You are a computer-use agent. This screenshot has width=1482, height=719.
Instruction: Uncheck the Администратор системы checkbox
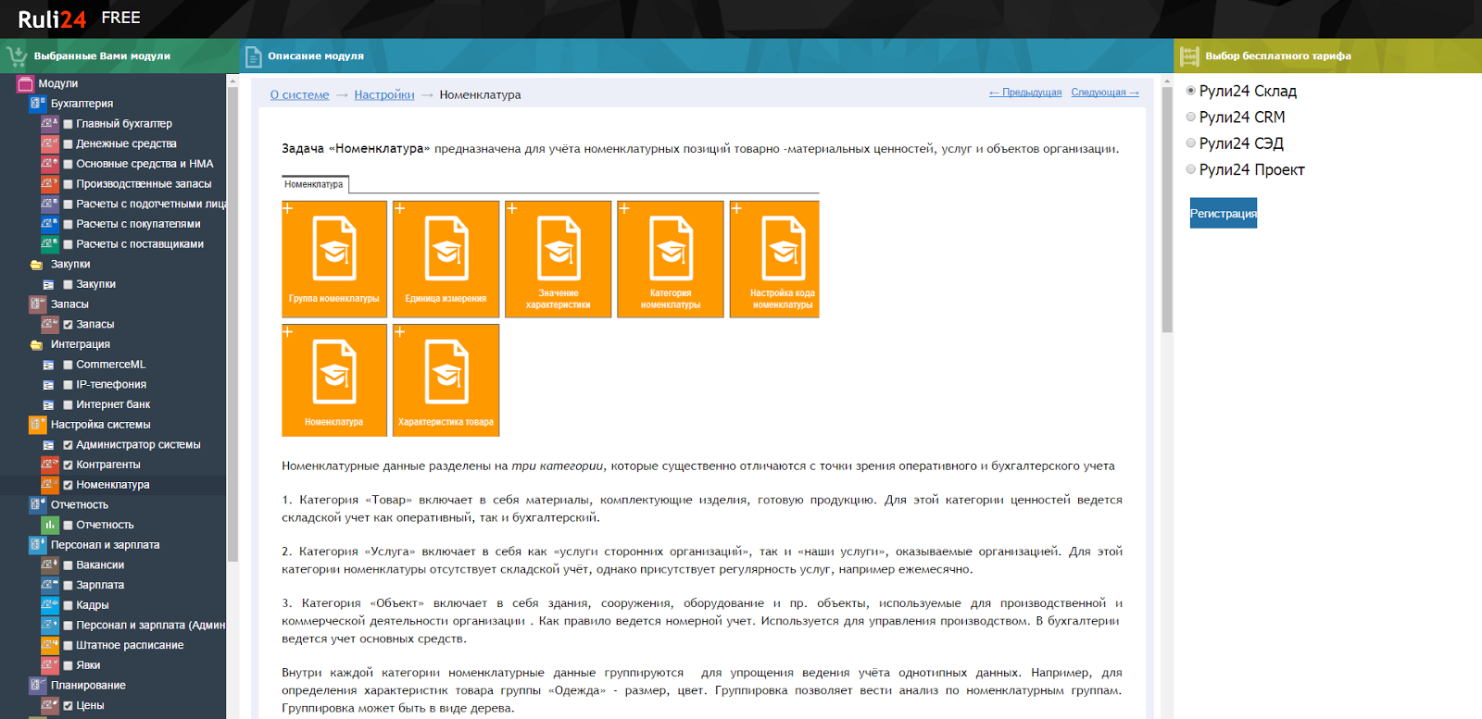point(68,445)
